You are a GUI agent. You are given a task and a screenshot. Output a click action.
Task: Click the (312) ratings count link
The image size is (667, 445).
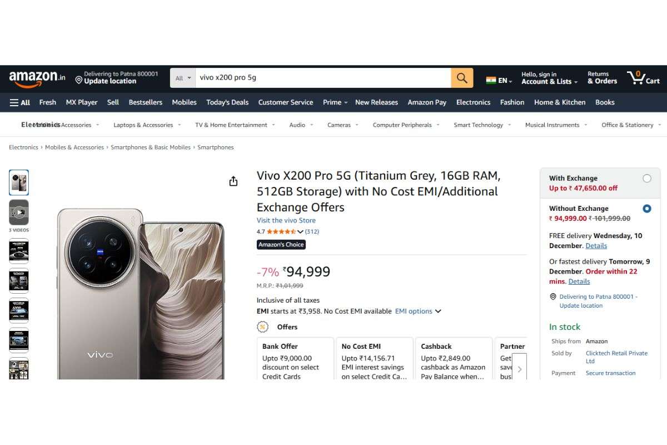(x=312, y=231)
